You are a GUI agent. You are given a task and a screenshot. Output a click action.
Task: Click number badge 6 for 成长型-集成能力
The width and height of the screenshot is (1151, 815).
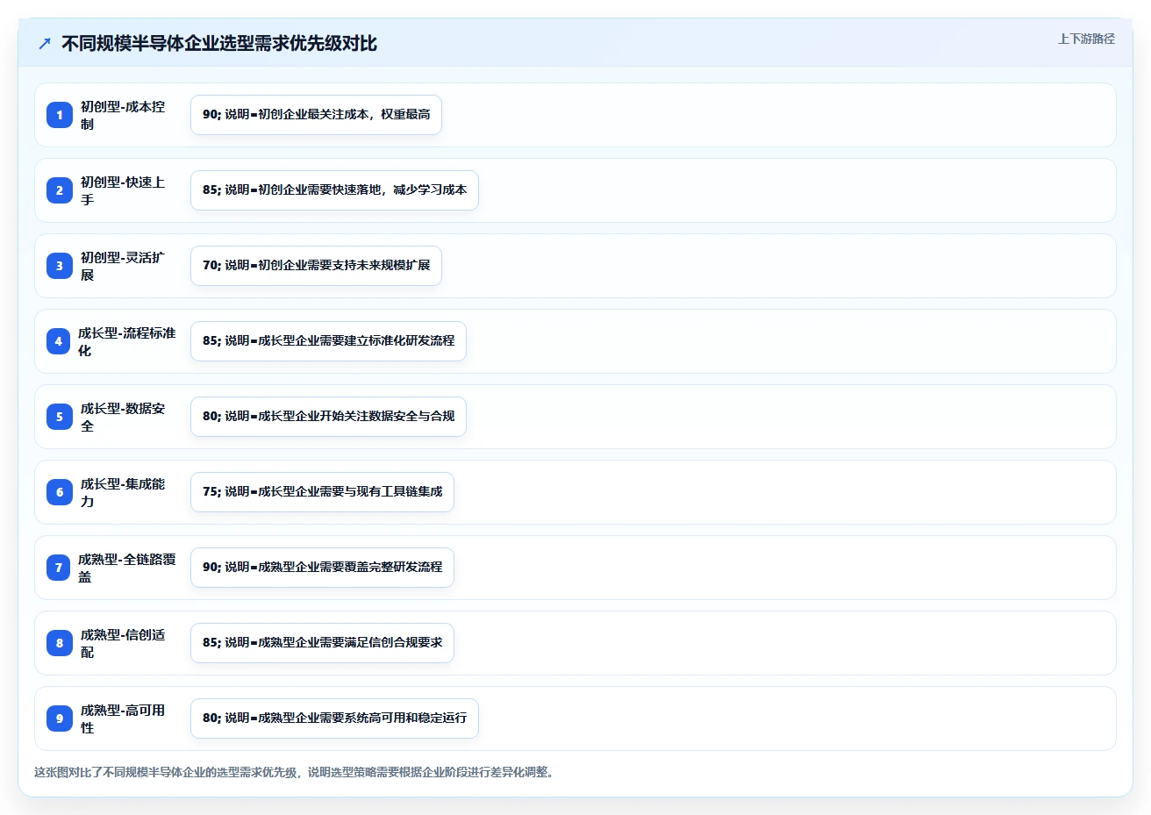[x=60, y=492]
